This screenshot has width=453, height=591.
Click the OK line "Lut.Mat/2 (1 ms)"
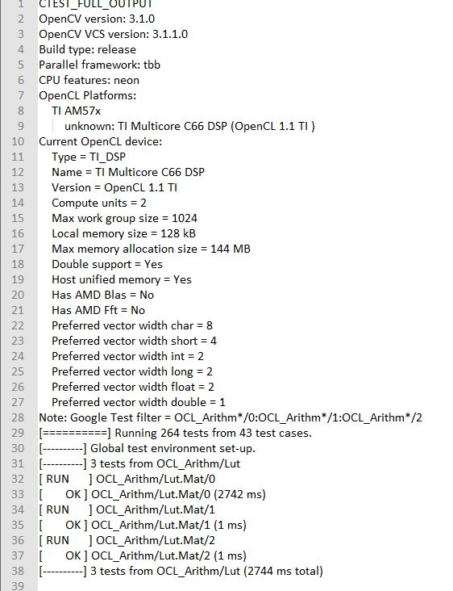tap(143, 556)
